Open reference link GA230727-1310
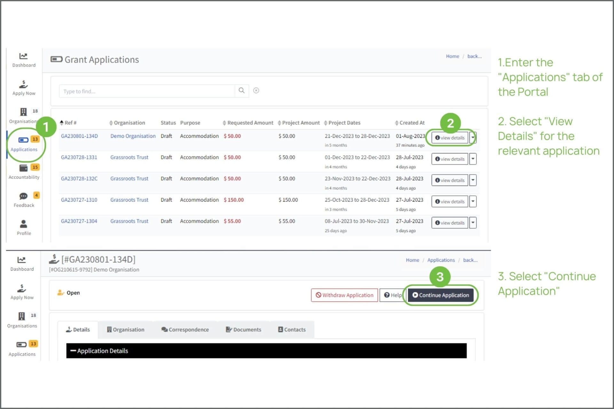The image size is (614, 409). click(x=79, y=200)
